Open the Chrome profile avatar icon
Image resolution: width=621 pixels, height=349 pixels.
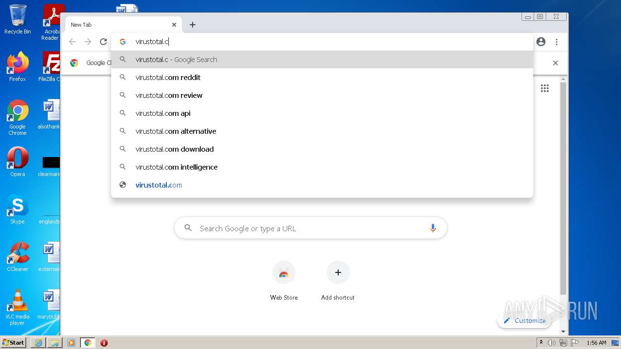click(x=541, y=42)
